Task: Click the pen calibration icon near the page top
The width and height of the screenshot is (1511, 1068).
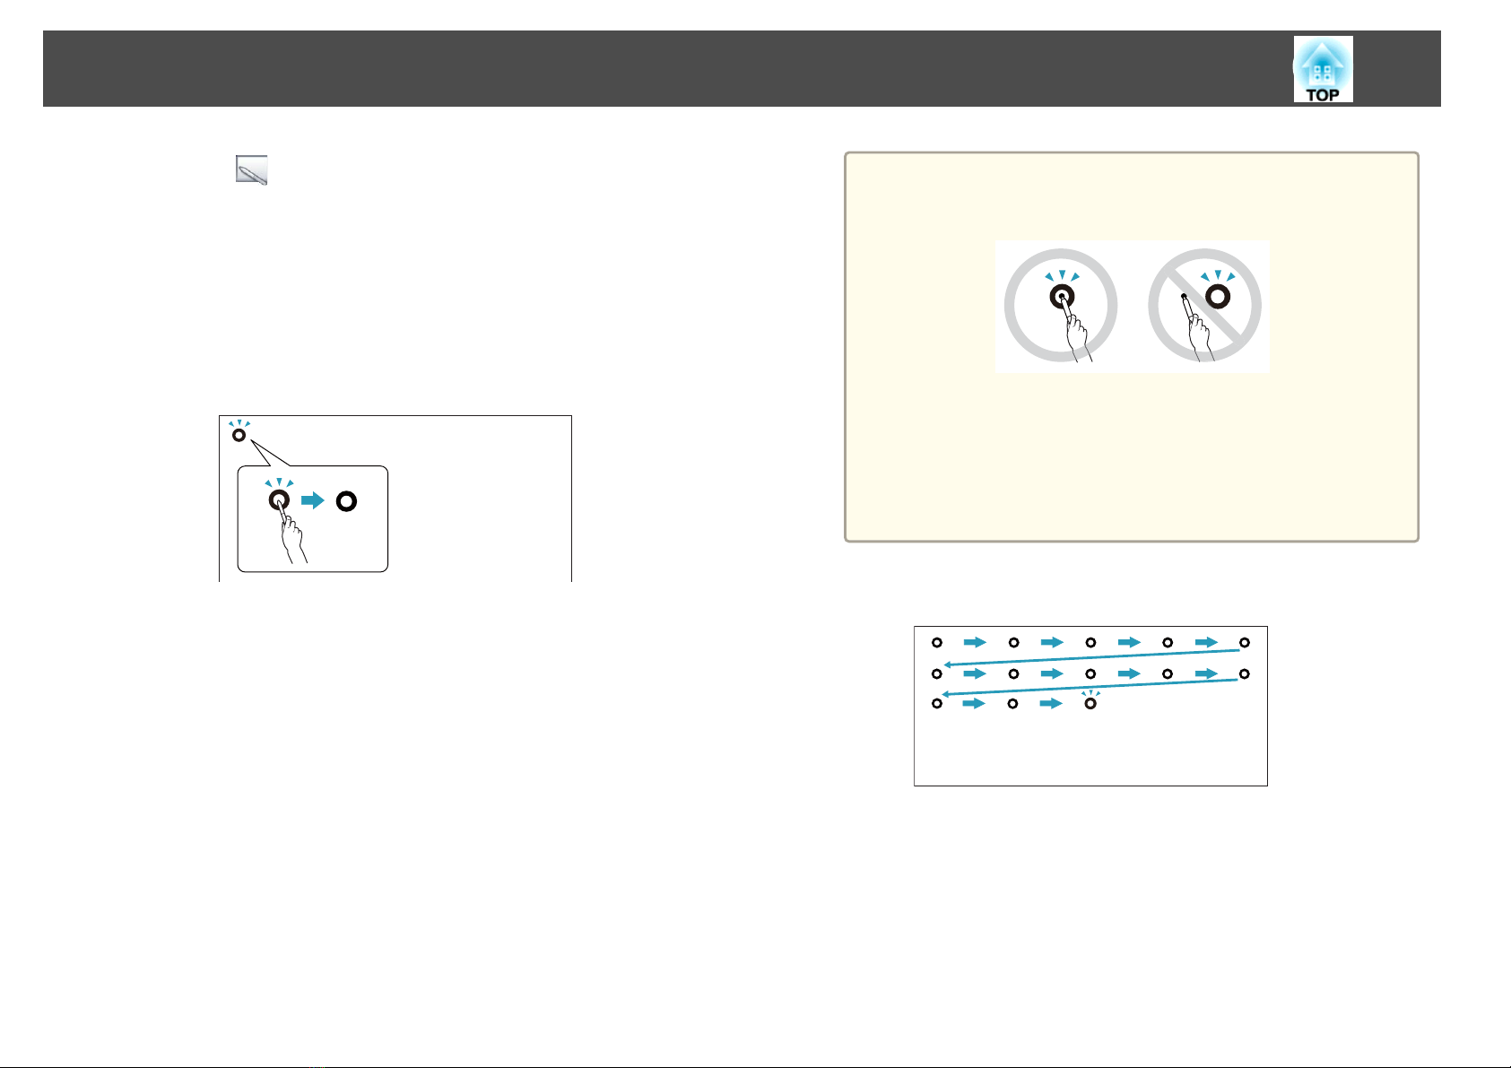Action: [x=252, y=170]
